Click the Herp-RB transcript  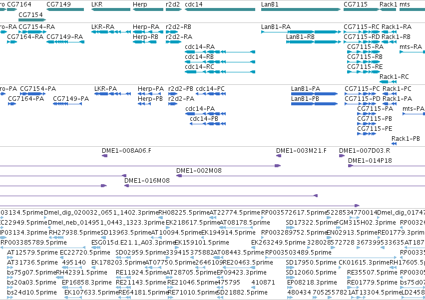pos(145,42)
